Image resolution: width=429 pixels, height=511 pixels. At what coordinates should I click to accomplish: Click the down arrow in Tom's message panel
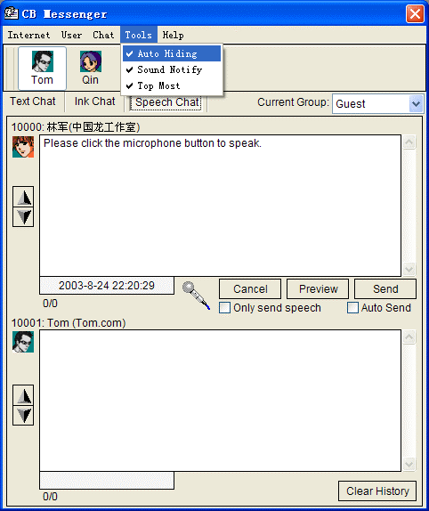(23, 416)
